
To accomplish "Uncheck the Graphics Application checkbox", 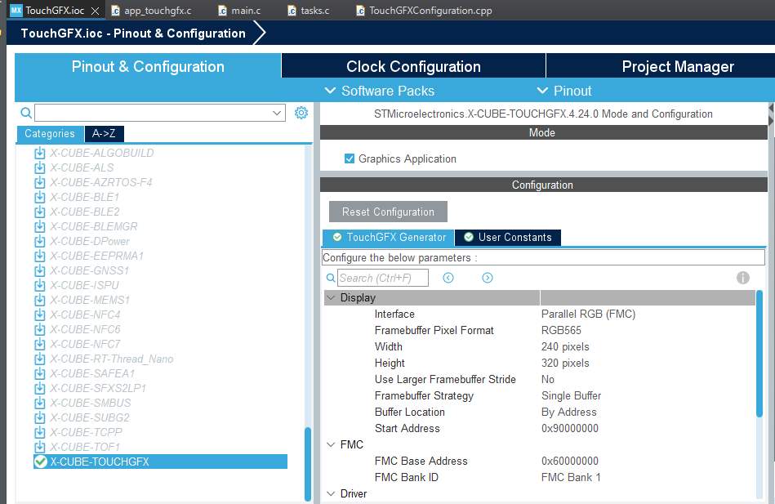I will click(350, 158).
